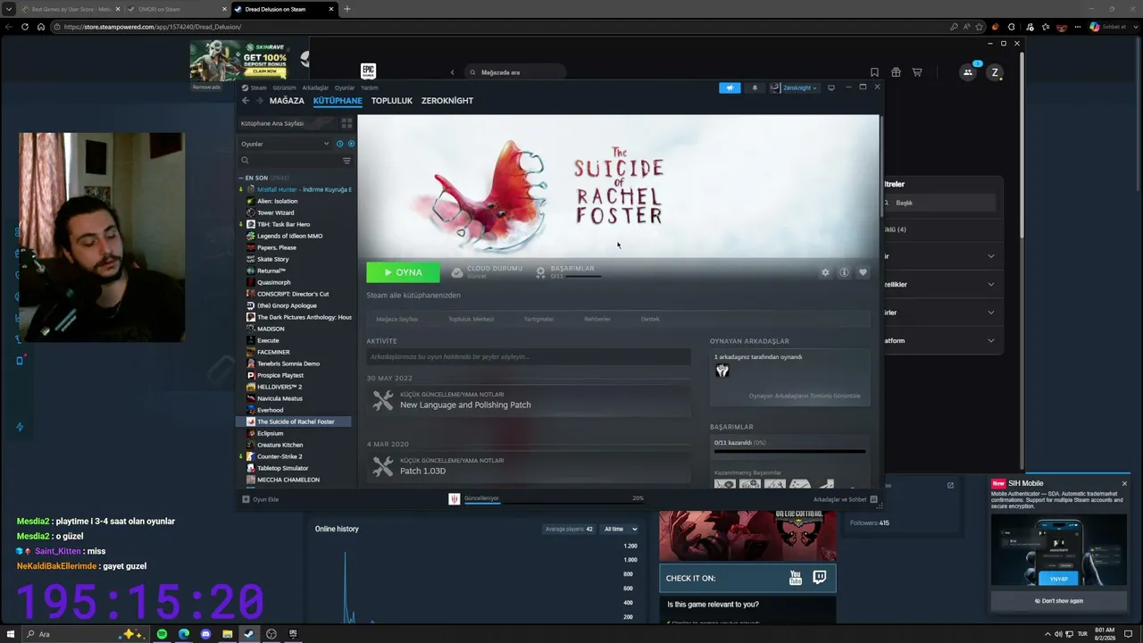Open MAĞAZA tab in Steam
The height and width of the screenshot is (643, 1143).
287,101
